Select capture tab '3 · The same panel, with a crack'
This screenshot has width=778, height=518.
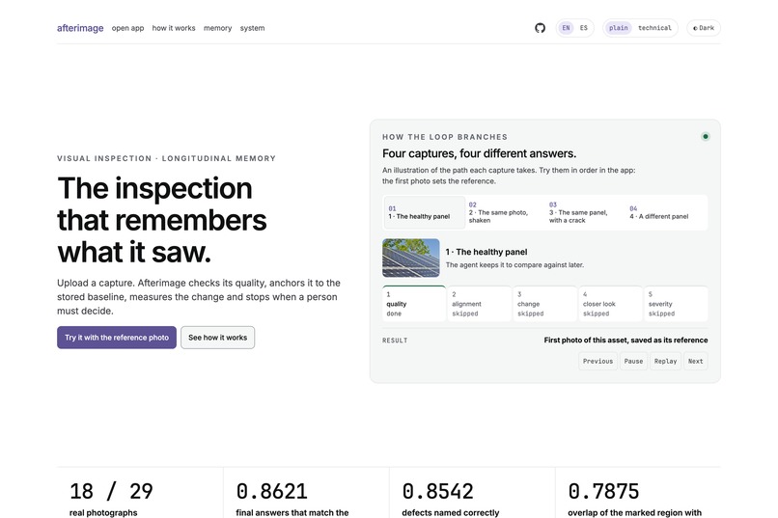(585, 212)
